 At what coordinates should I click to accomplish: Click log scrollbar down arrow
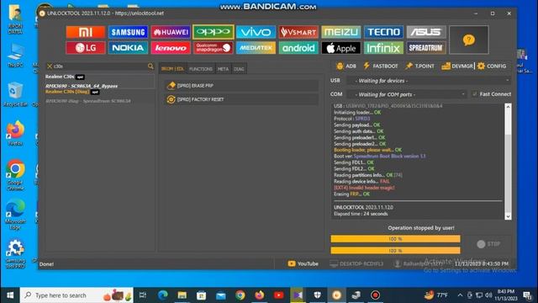coord(508,216)
